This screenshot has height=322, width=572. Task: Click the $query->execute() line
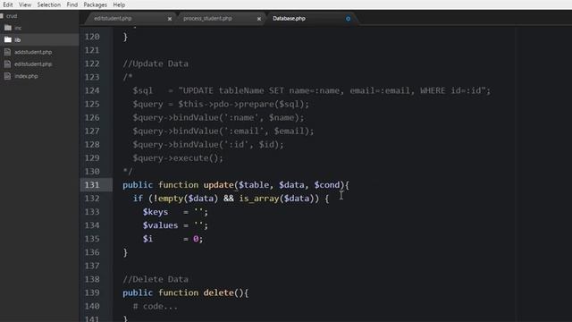(x=178, y=158)
